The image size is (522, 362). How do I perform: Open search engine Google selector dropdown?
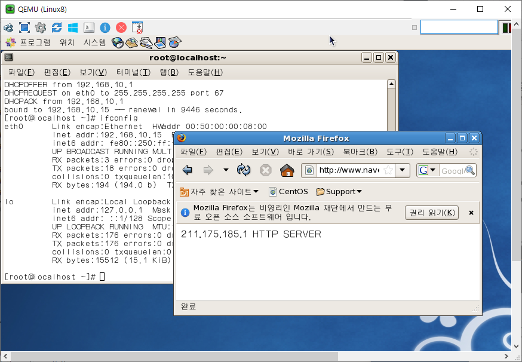tap(428, 170)
